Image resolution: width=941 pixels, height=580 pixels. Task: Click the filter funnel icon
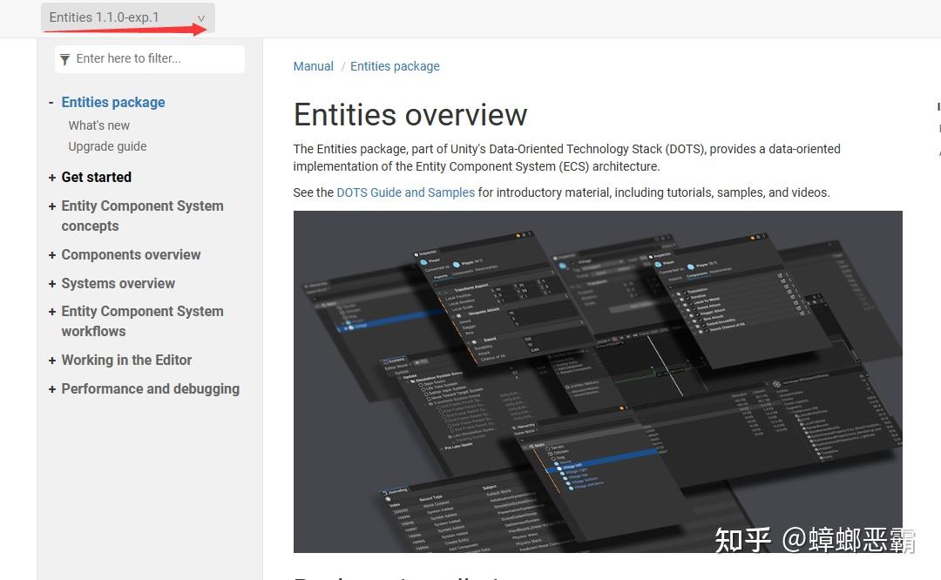pos(64,58)
